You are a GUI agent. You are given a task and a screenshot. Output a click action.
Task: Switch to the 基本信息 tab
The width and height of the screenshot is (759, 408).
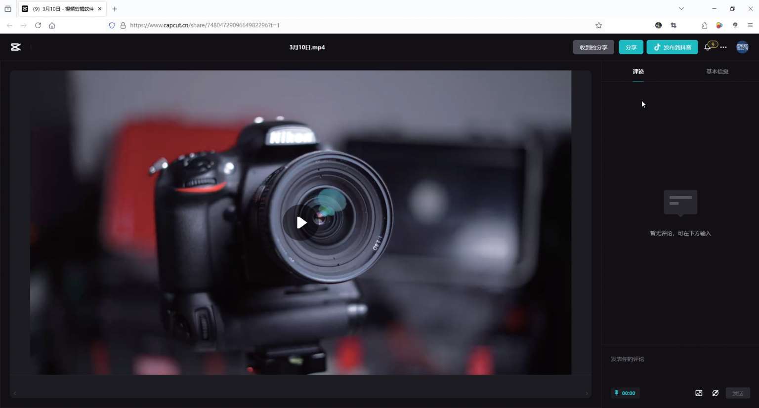(x=717, y=72)
